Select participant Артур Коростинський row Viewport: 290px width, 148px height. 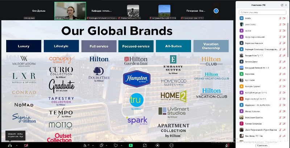point(263,37)
